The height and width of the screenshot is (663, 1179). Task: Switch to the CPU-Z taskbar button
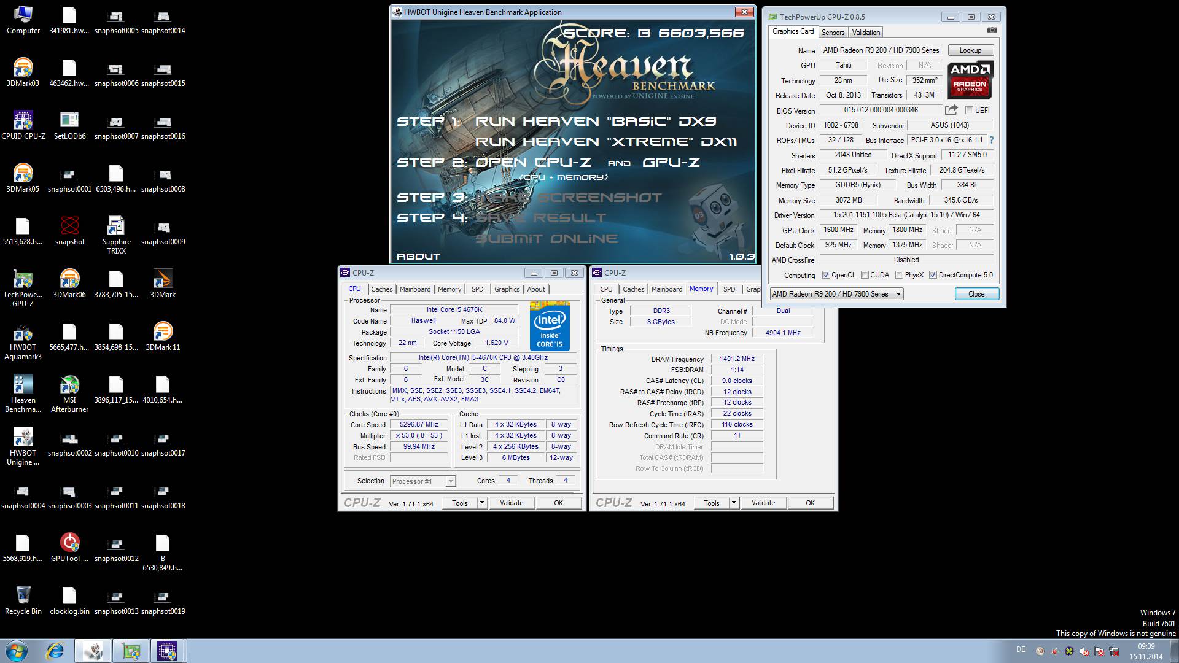tap(167, 651)
